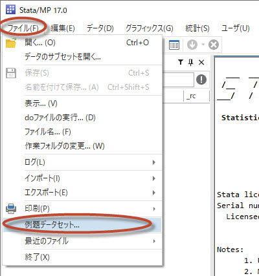Toggle the pin icon on history panel
The width and height of the screenshot is (259, 276).
tap(190, 63)
